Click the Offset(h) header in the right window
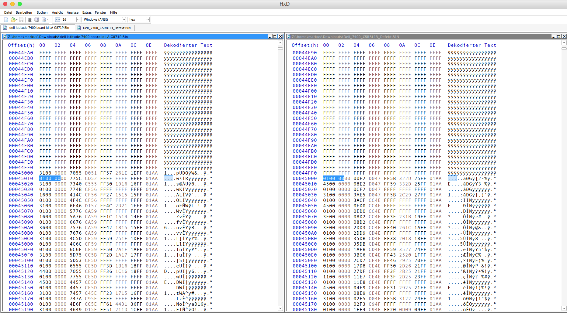 (305, 45)
